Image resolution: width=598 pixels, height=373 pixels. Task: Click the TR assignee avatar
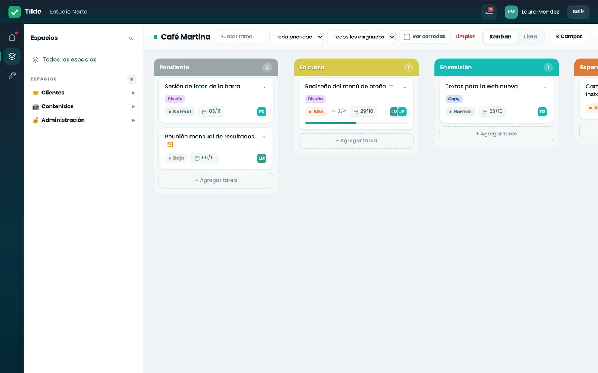(x=542, y=112)
